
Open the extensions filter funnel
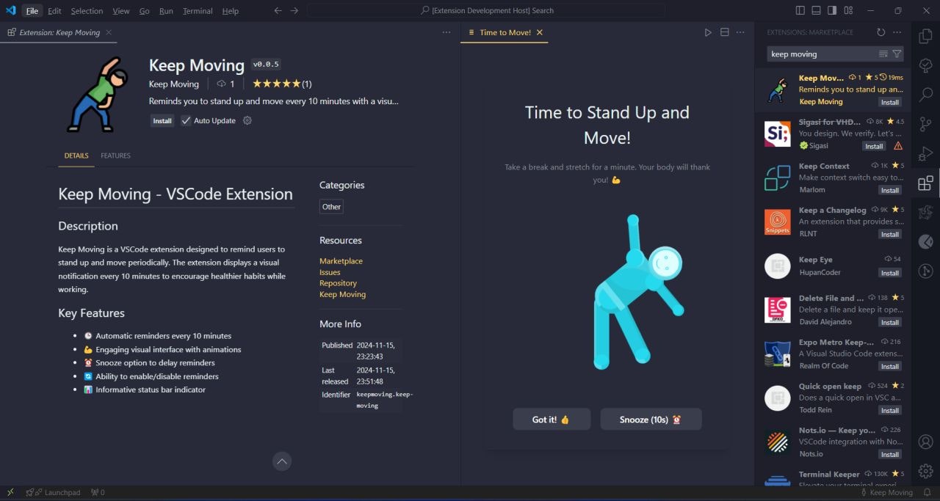coord(897,54)
